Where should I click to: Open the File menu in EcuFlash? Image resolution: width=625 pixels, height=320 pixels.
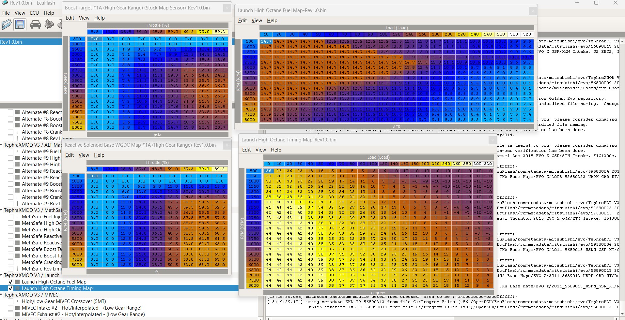[x=6, y=13]
